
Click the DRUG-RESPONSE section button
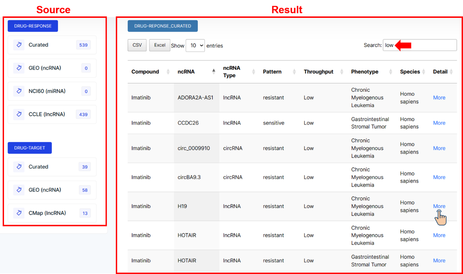tap(33, 26)
